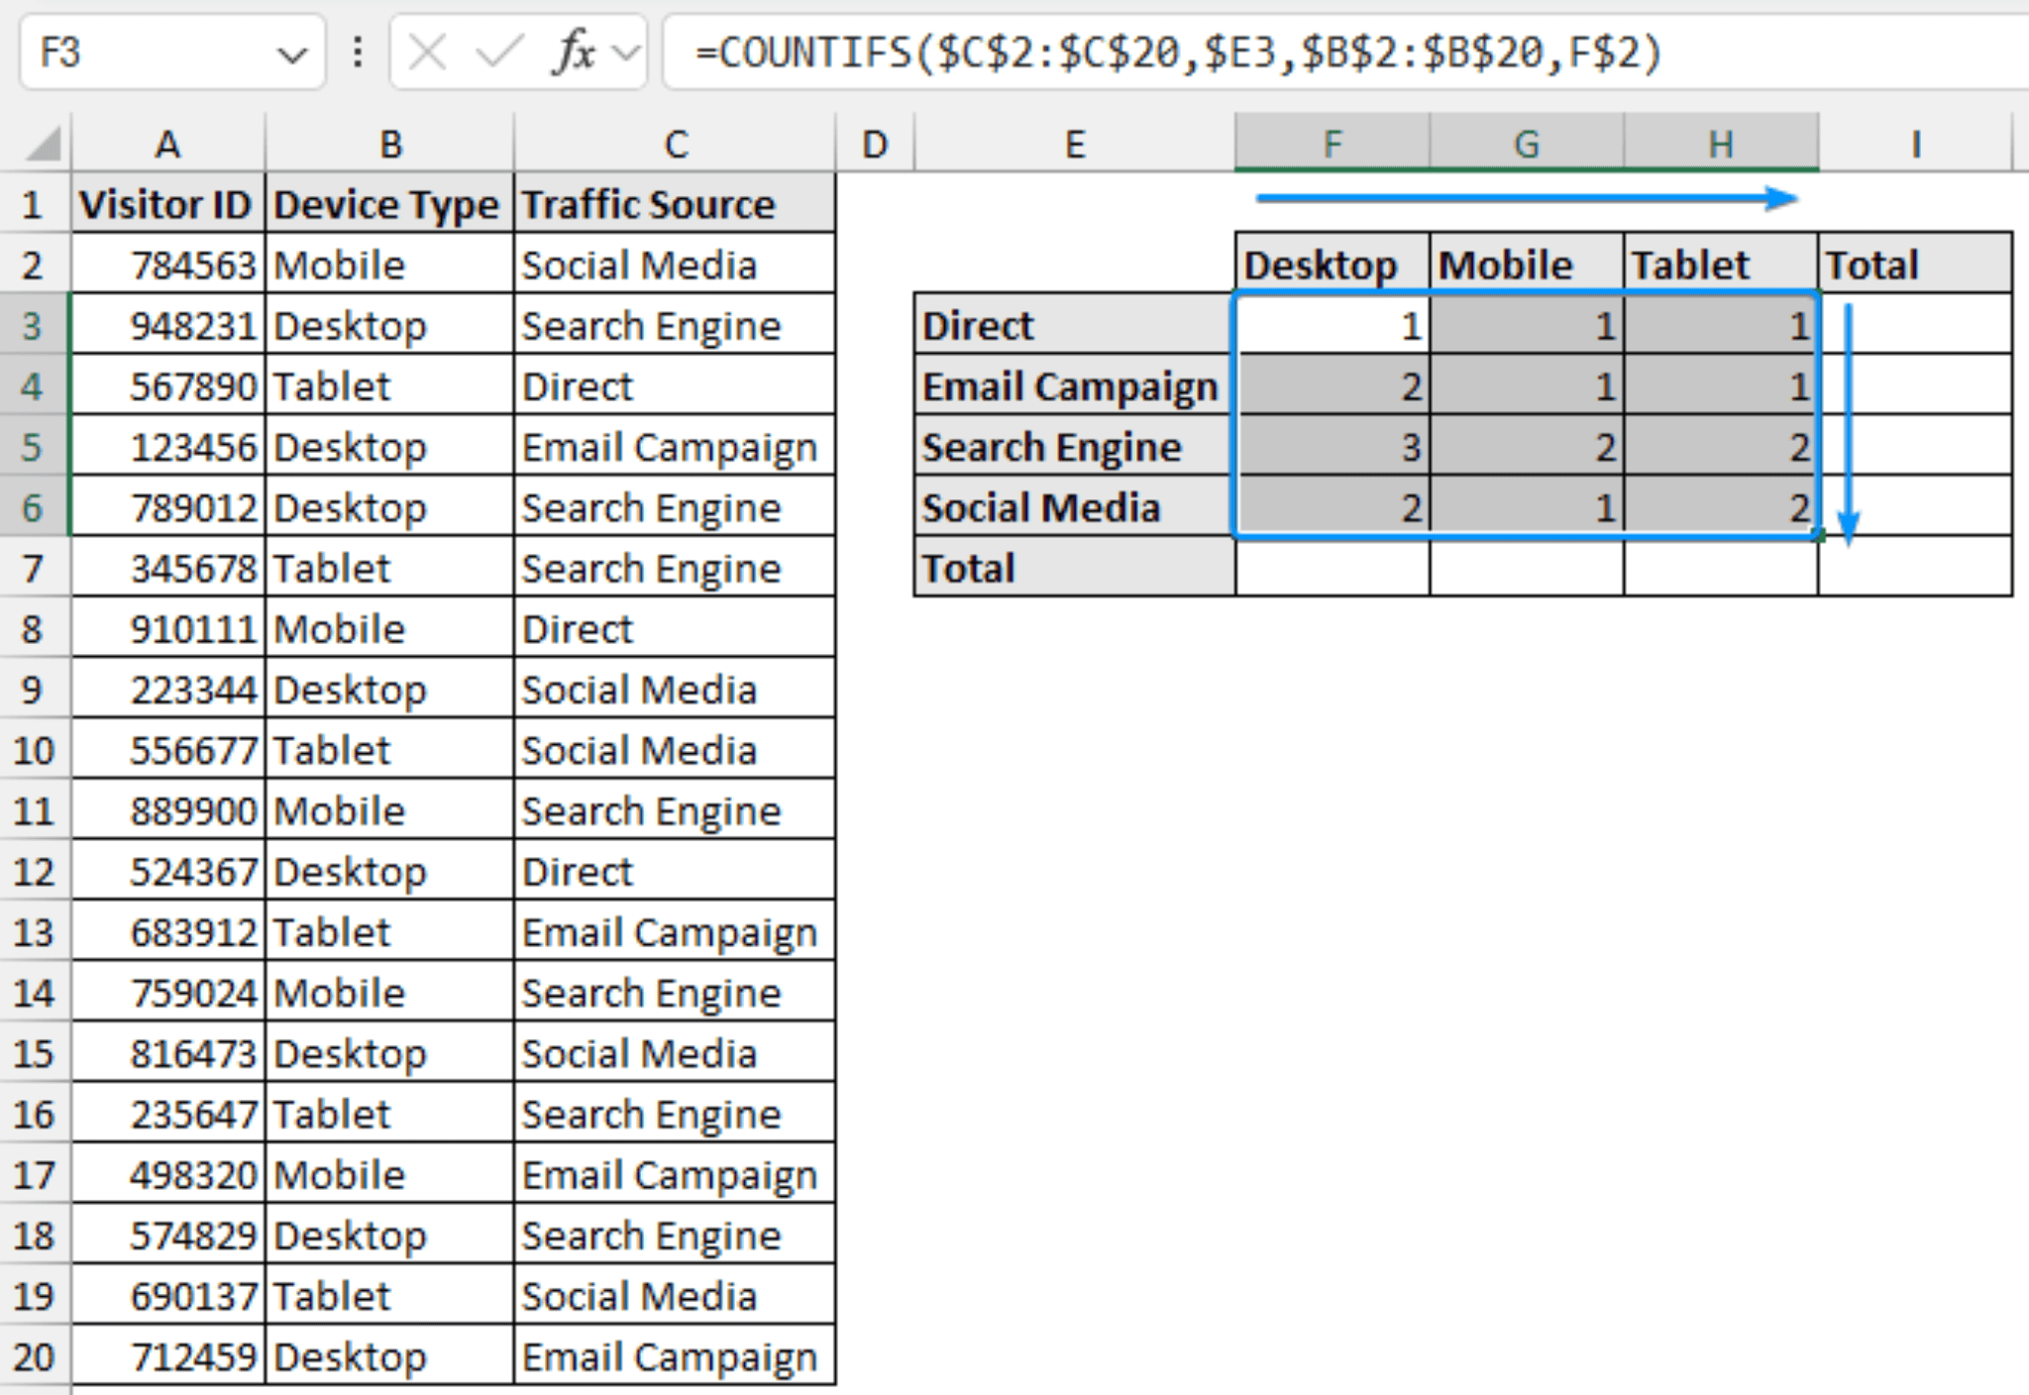
Task: Select row 3 by its row number
Action: point(33,326)
